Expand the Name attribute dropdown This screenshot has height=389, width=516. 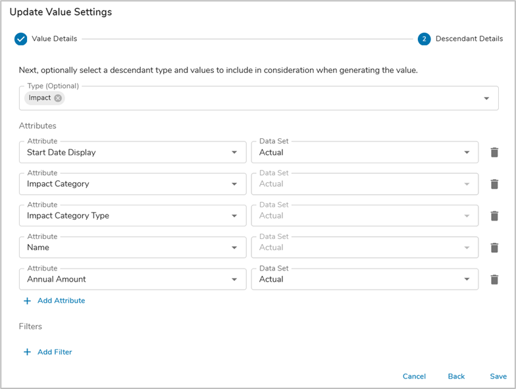click(234, 247)
